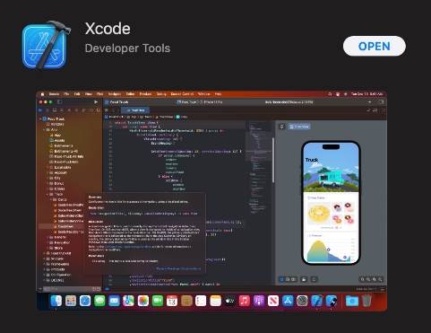Select the README file in navigator
This screenshot has height=333, width=431.
click(x=56, y=124)
